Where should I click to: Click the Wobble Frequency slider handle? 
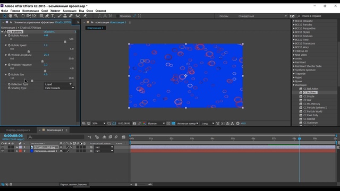pos(45,71)
